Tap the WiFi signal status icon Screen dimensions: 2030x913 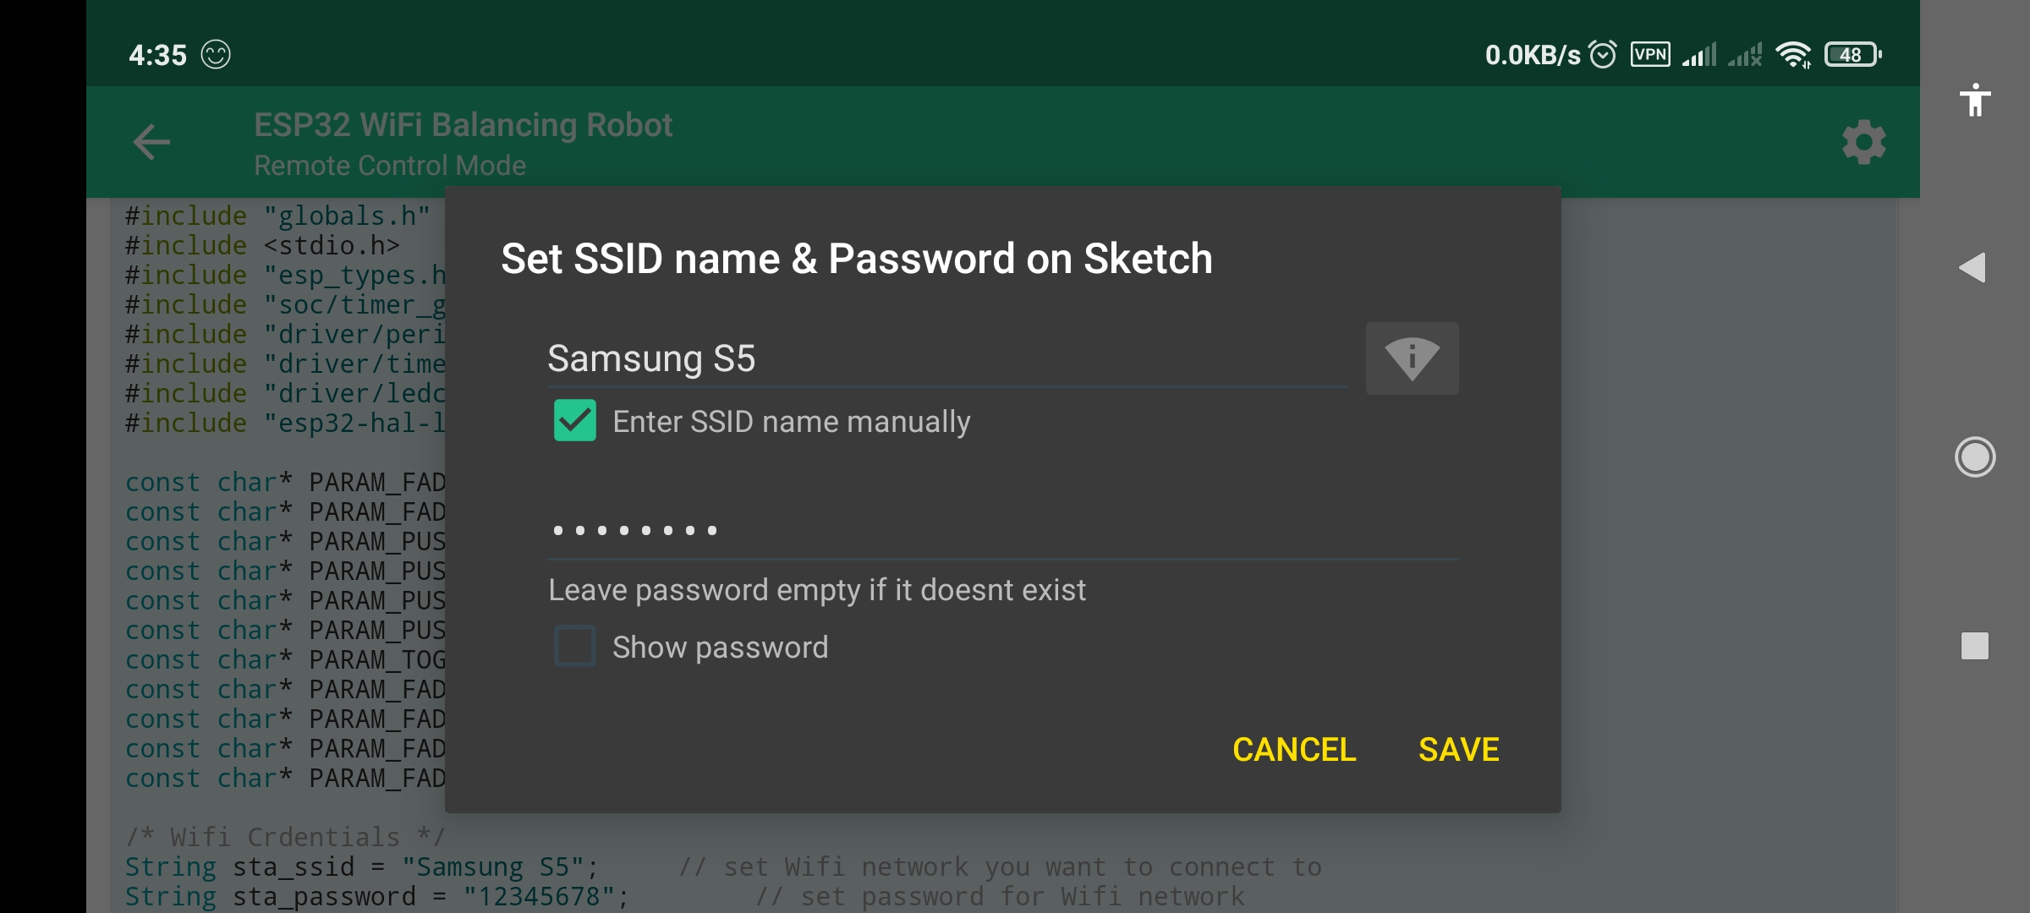pos(1793,55)
